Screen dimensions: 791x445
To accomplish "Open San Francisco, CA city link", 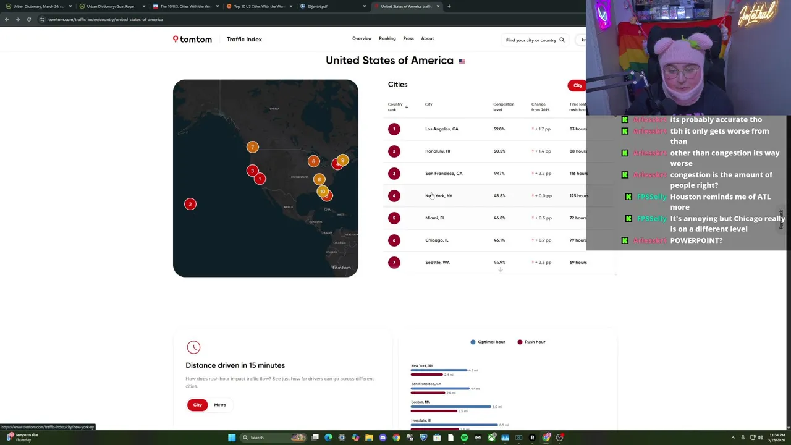I will tap(444, 174).
